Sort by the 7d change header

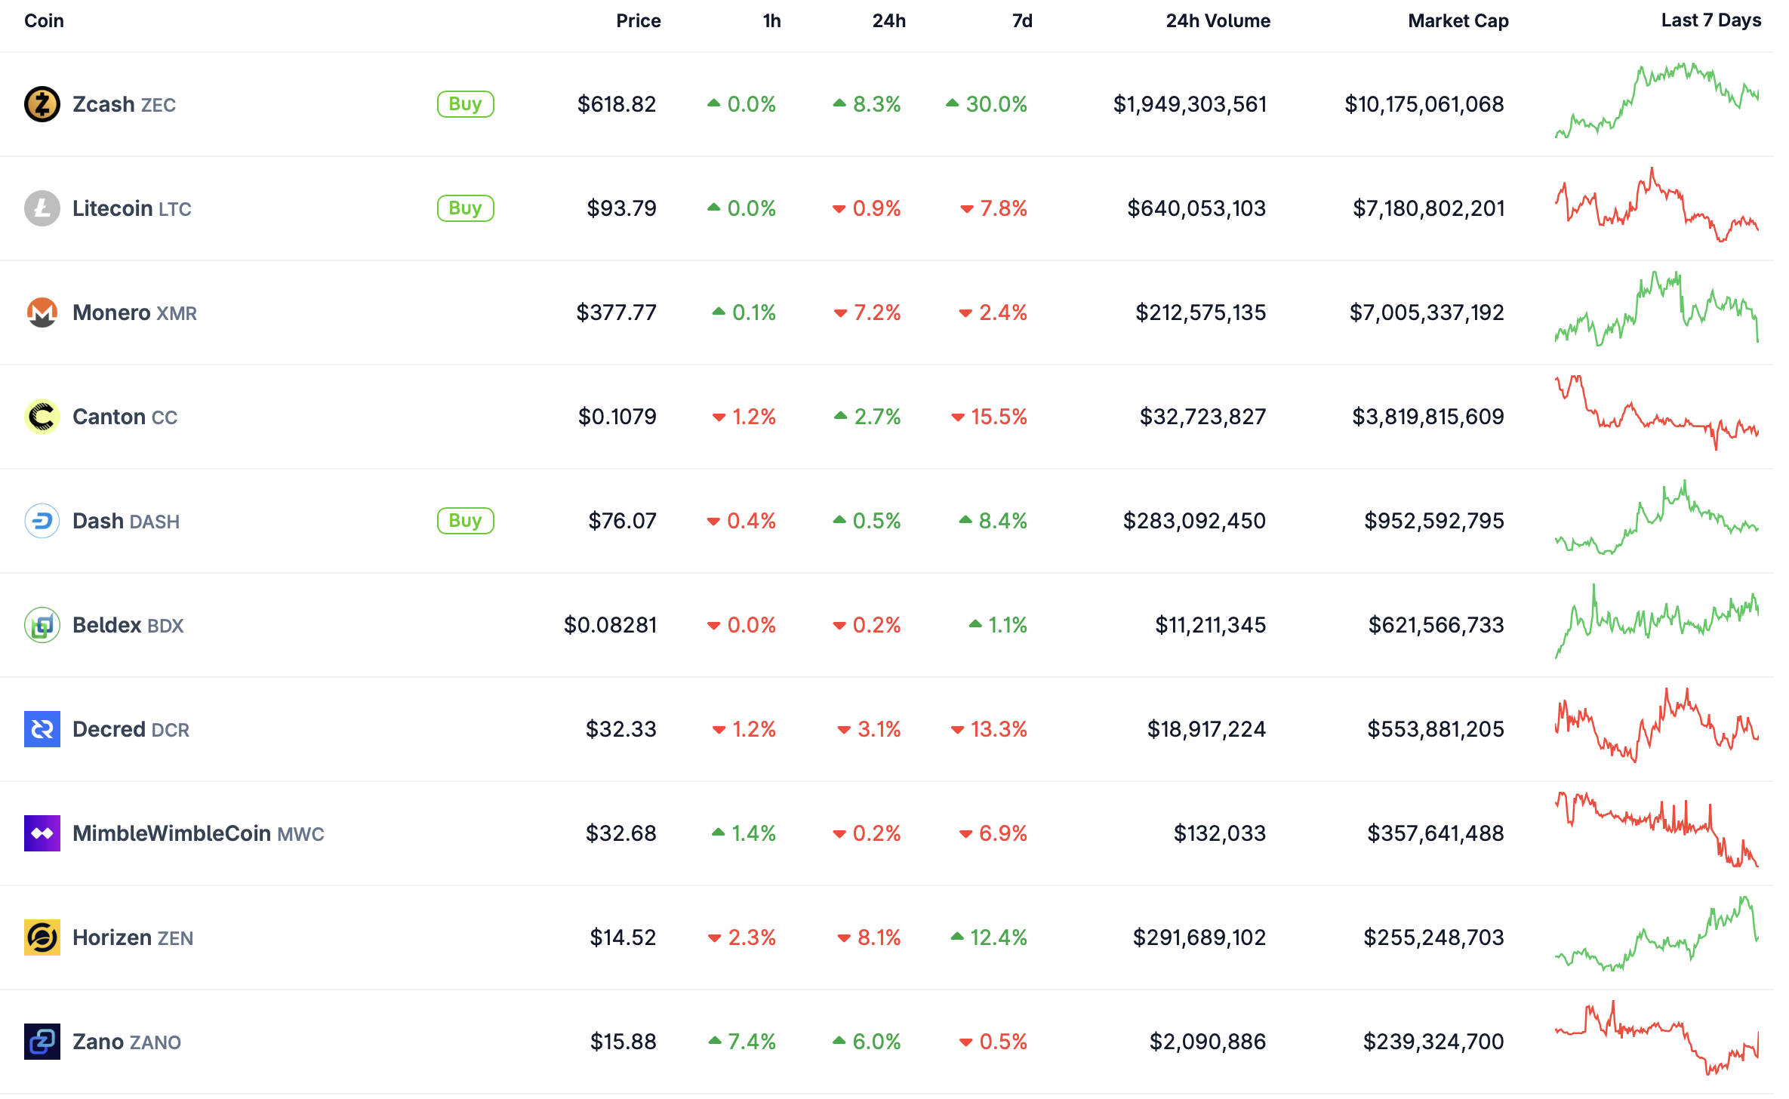1022,21
